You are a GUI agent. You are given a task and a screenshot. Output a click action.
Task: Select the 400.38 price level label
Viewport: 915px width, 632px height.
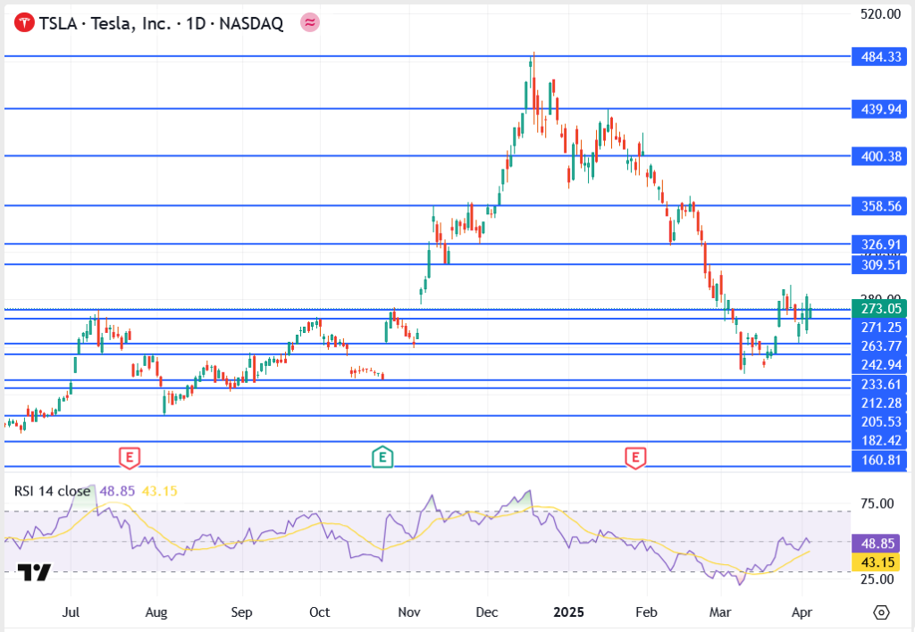click(881, 156)
